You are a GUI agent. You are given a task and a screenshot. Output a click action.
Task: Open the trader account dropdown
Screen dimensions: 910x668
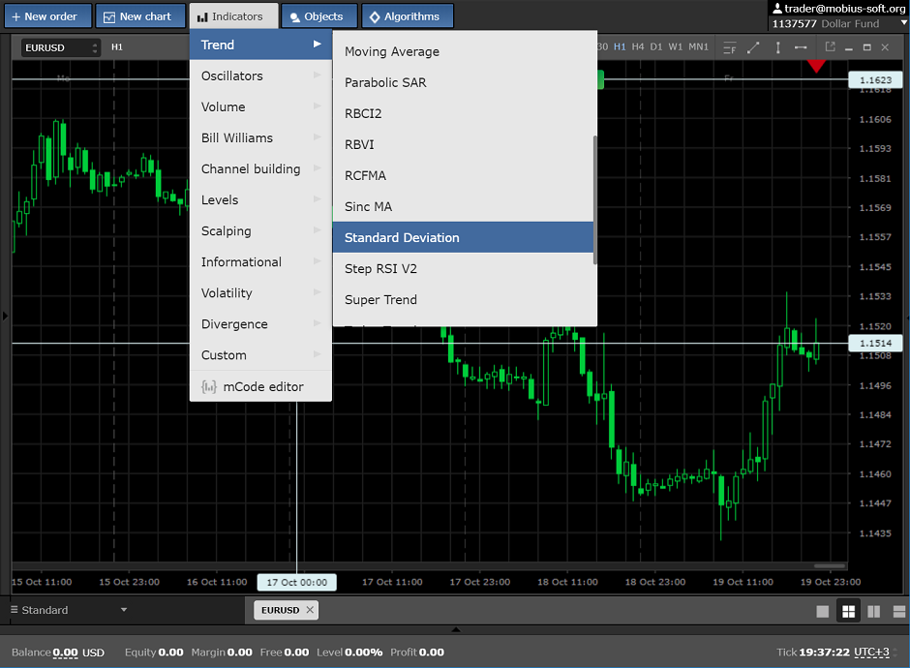pos(903,23)
